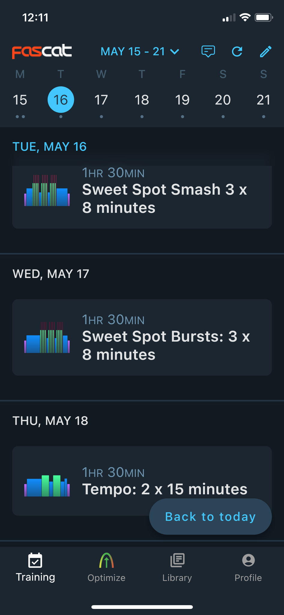
Task: Tap the Tempo workout interval graph thumbnail
Action: [x=47, y=486]
